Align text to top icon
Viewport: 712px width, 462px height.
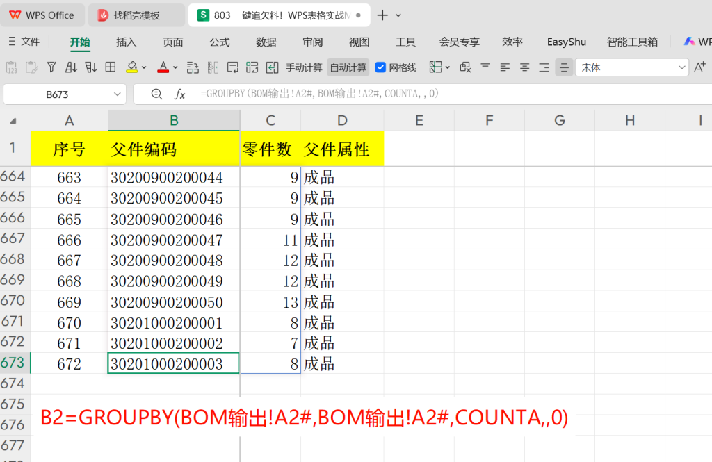[485, 66]
